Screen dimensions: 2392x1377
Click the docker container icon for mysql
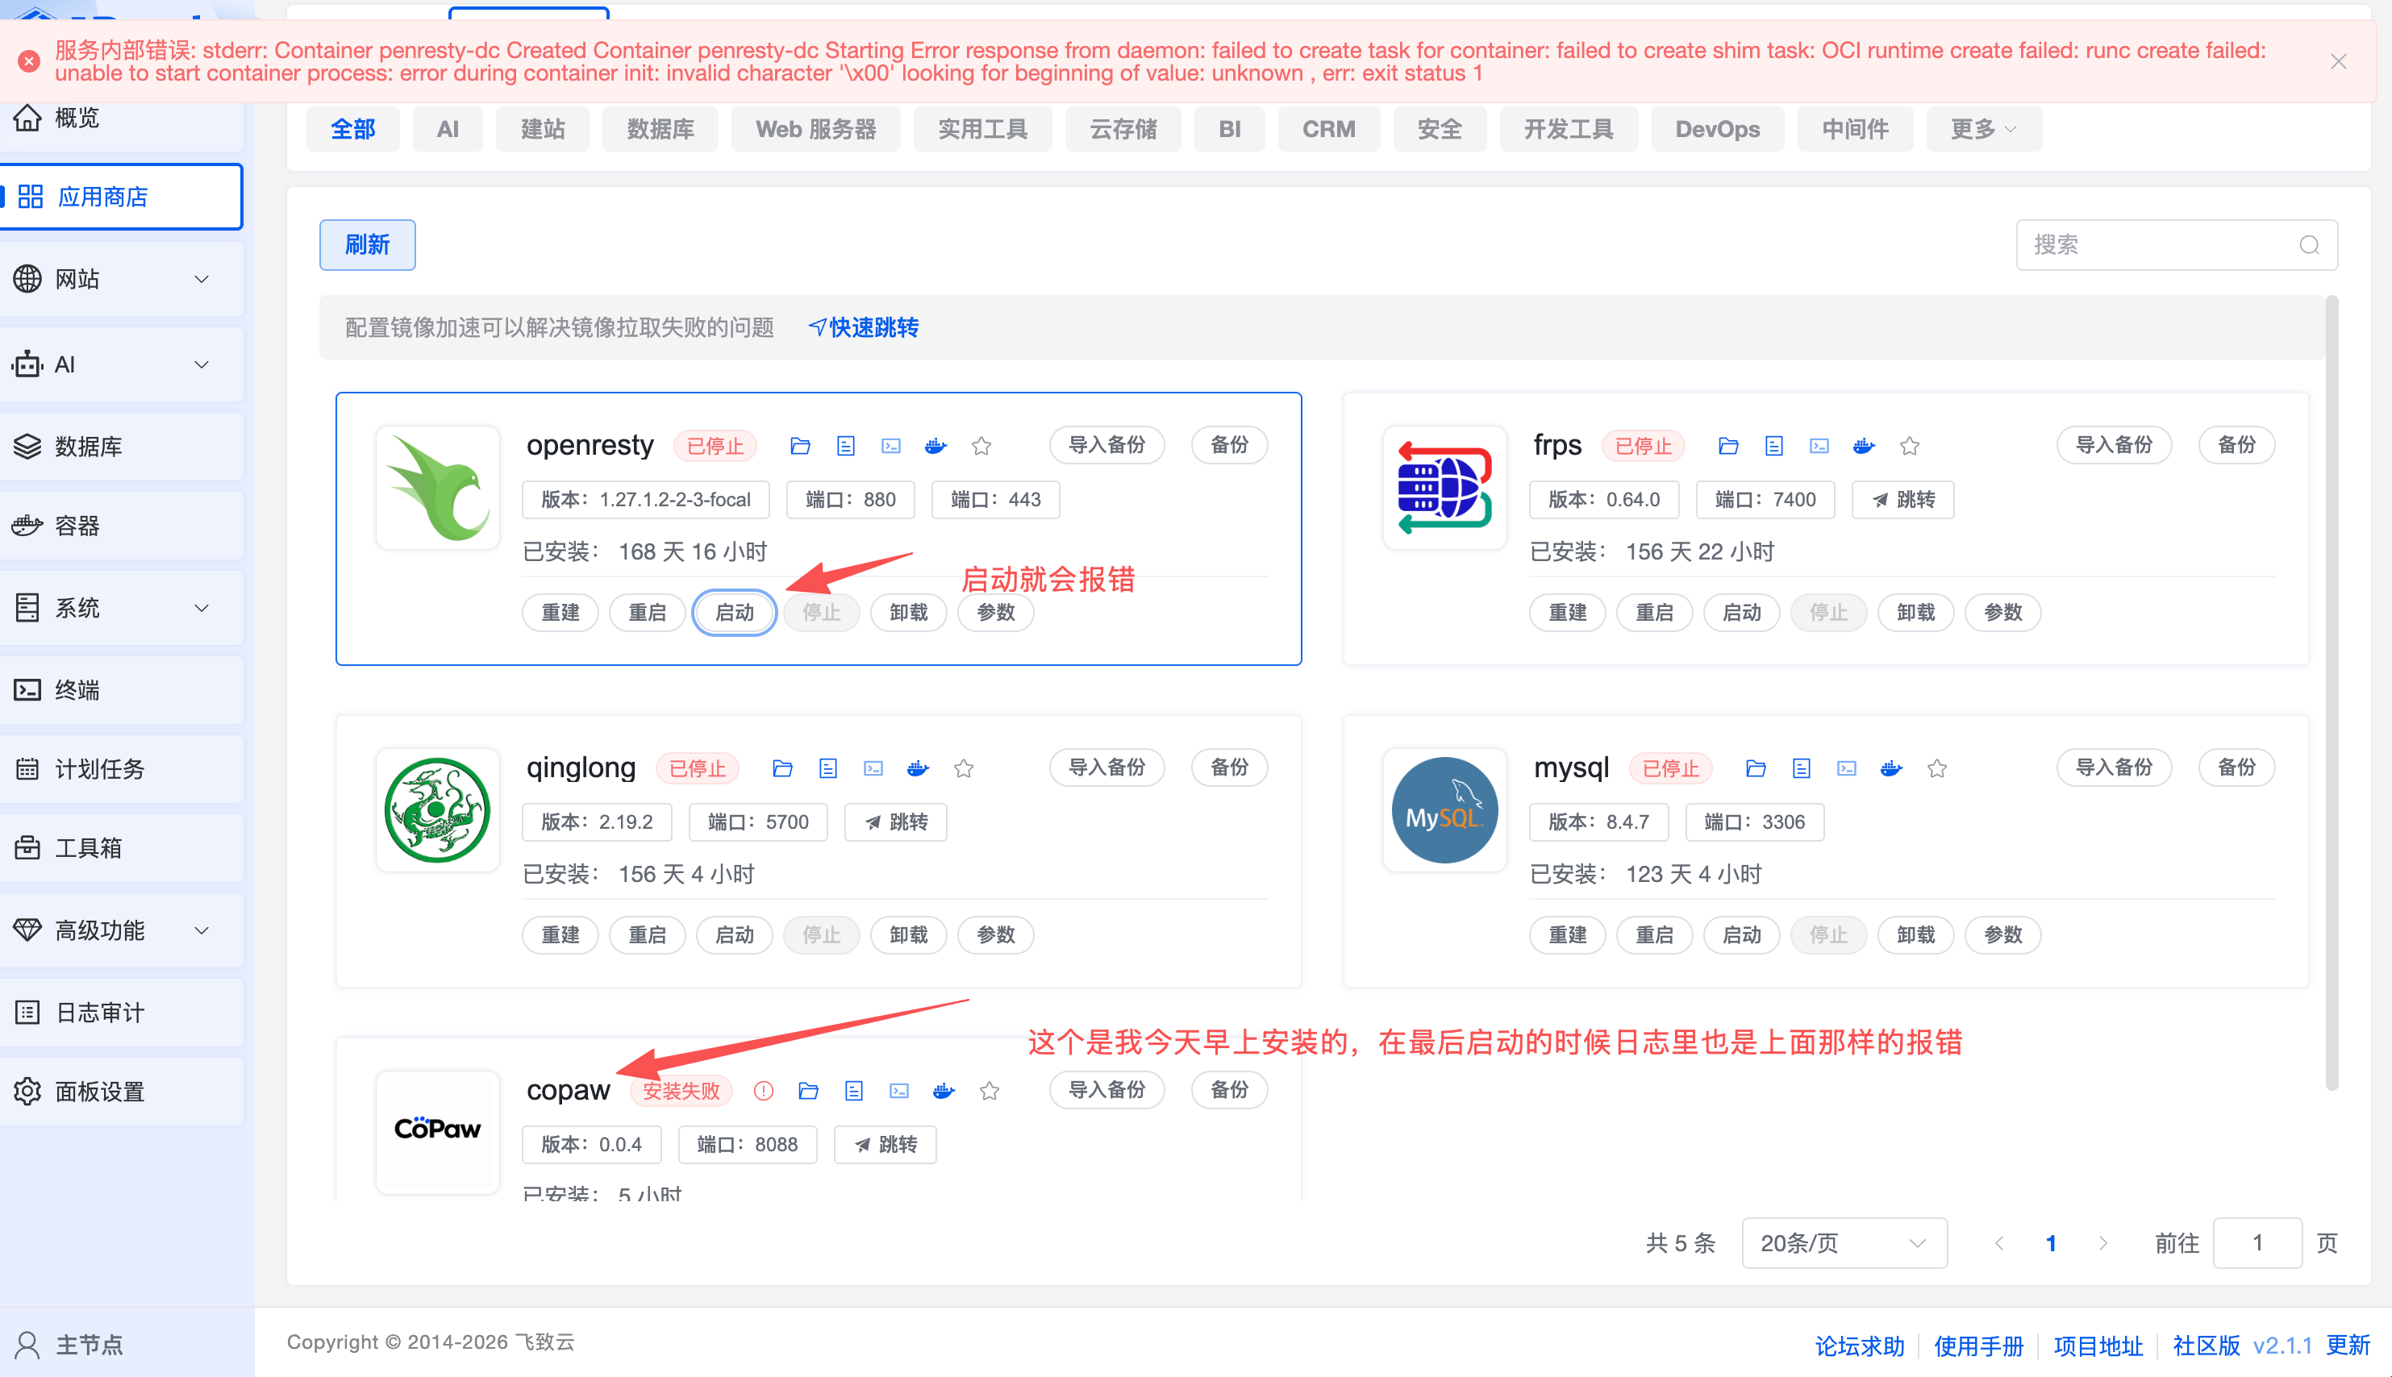[x=1890, y=768]
